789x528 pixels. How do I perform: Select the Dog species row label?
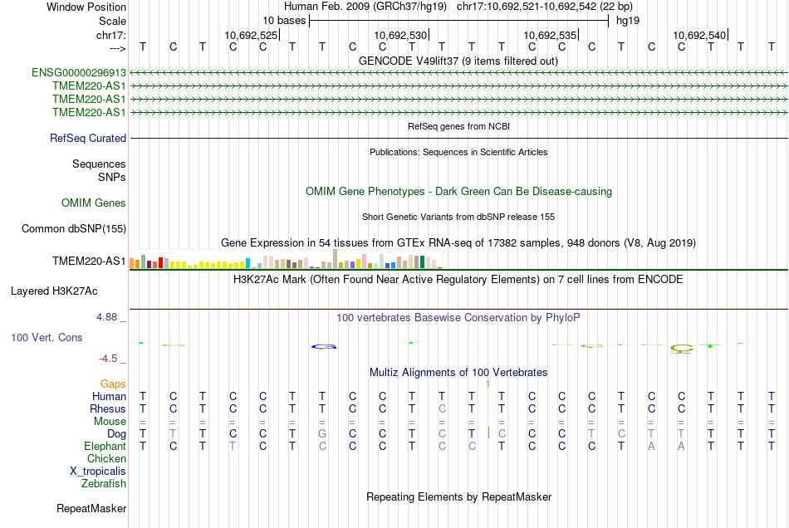[x=117, y=434]
